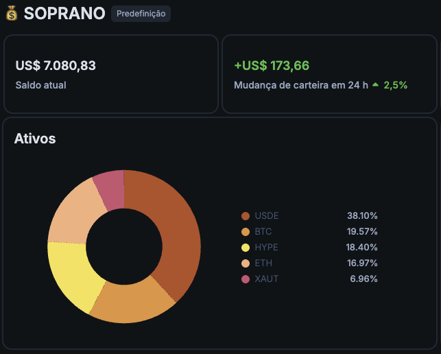Select the XAUT legend label

(x=267, y=279)
